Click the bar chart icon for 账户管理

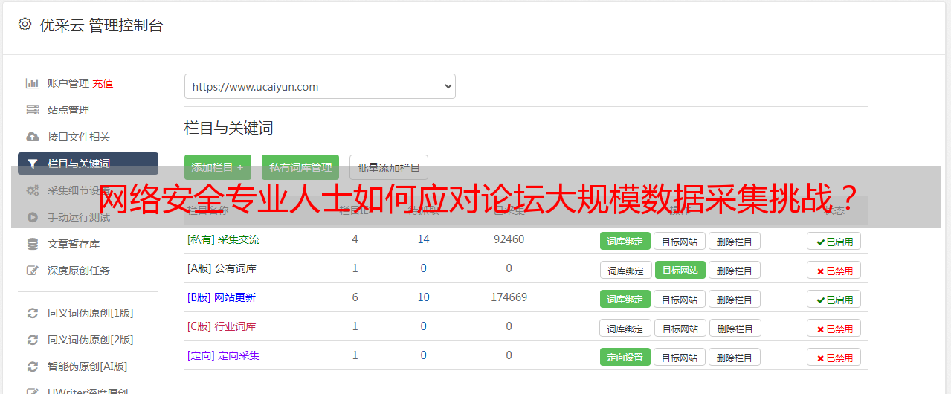point(33,83)
